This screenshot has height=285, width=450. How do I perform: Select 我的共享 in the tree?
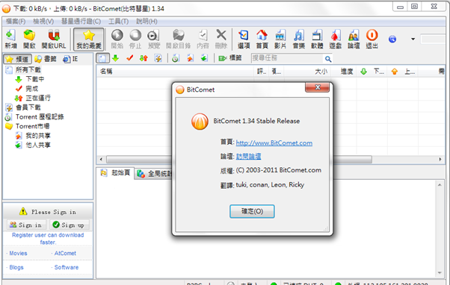click(38, 136)
